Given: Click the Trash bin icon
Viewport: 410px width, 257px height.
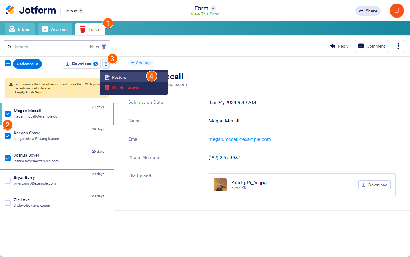Looking at the screenshot, I should tap(83, 29).
